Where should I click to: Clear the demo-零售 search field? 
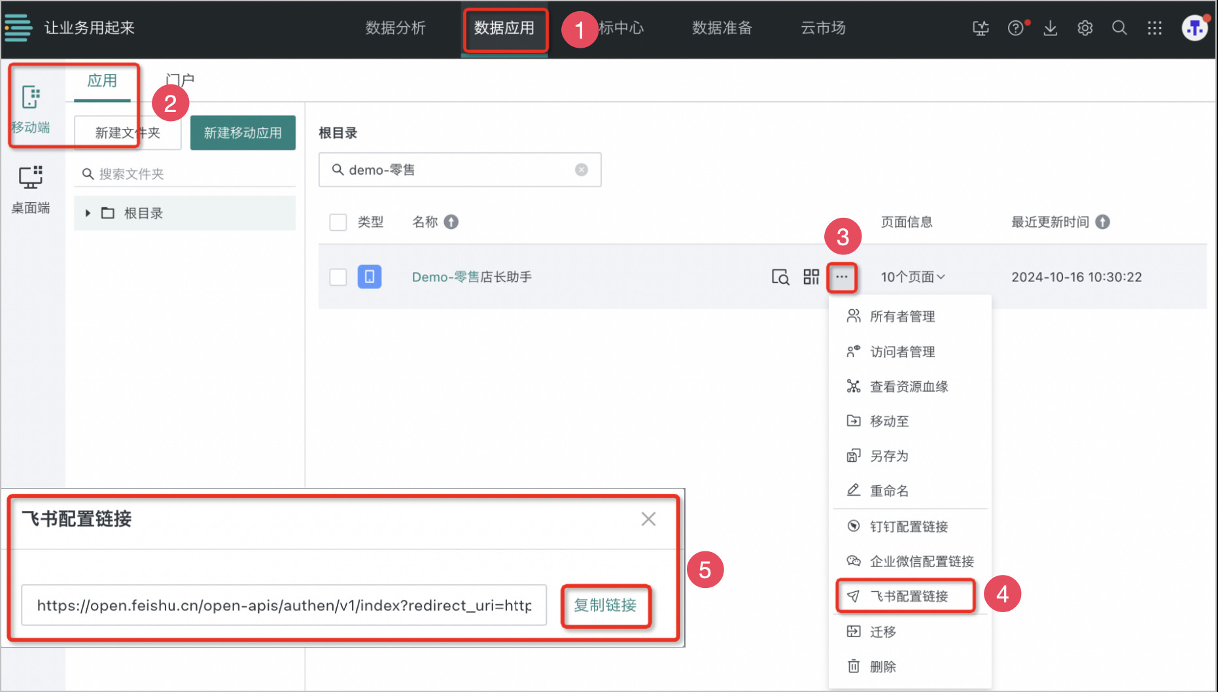pos(581,170)
